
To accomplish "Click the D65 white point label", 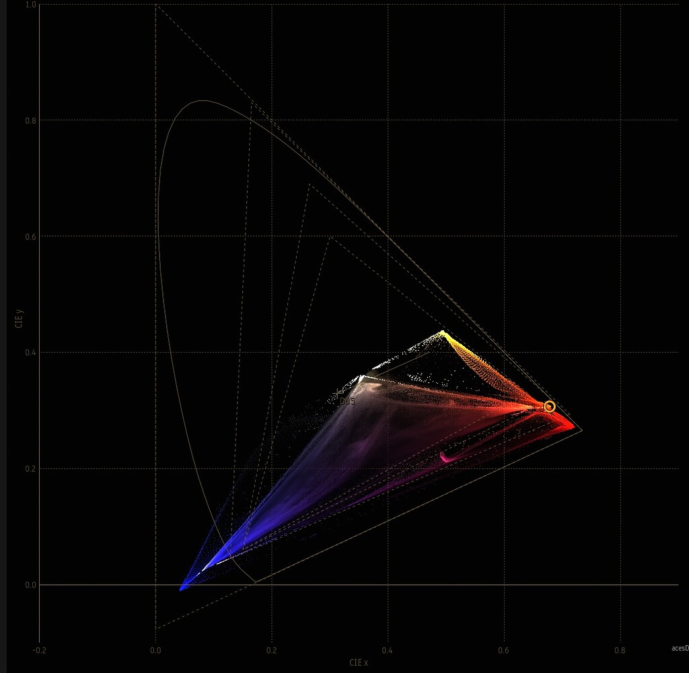I will [x=347, y=401].
